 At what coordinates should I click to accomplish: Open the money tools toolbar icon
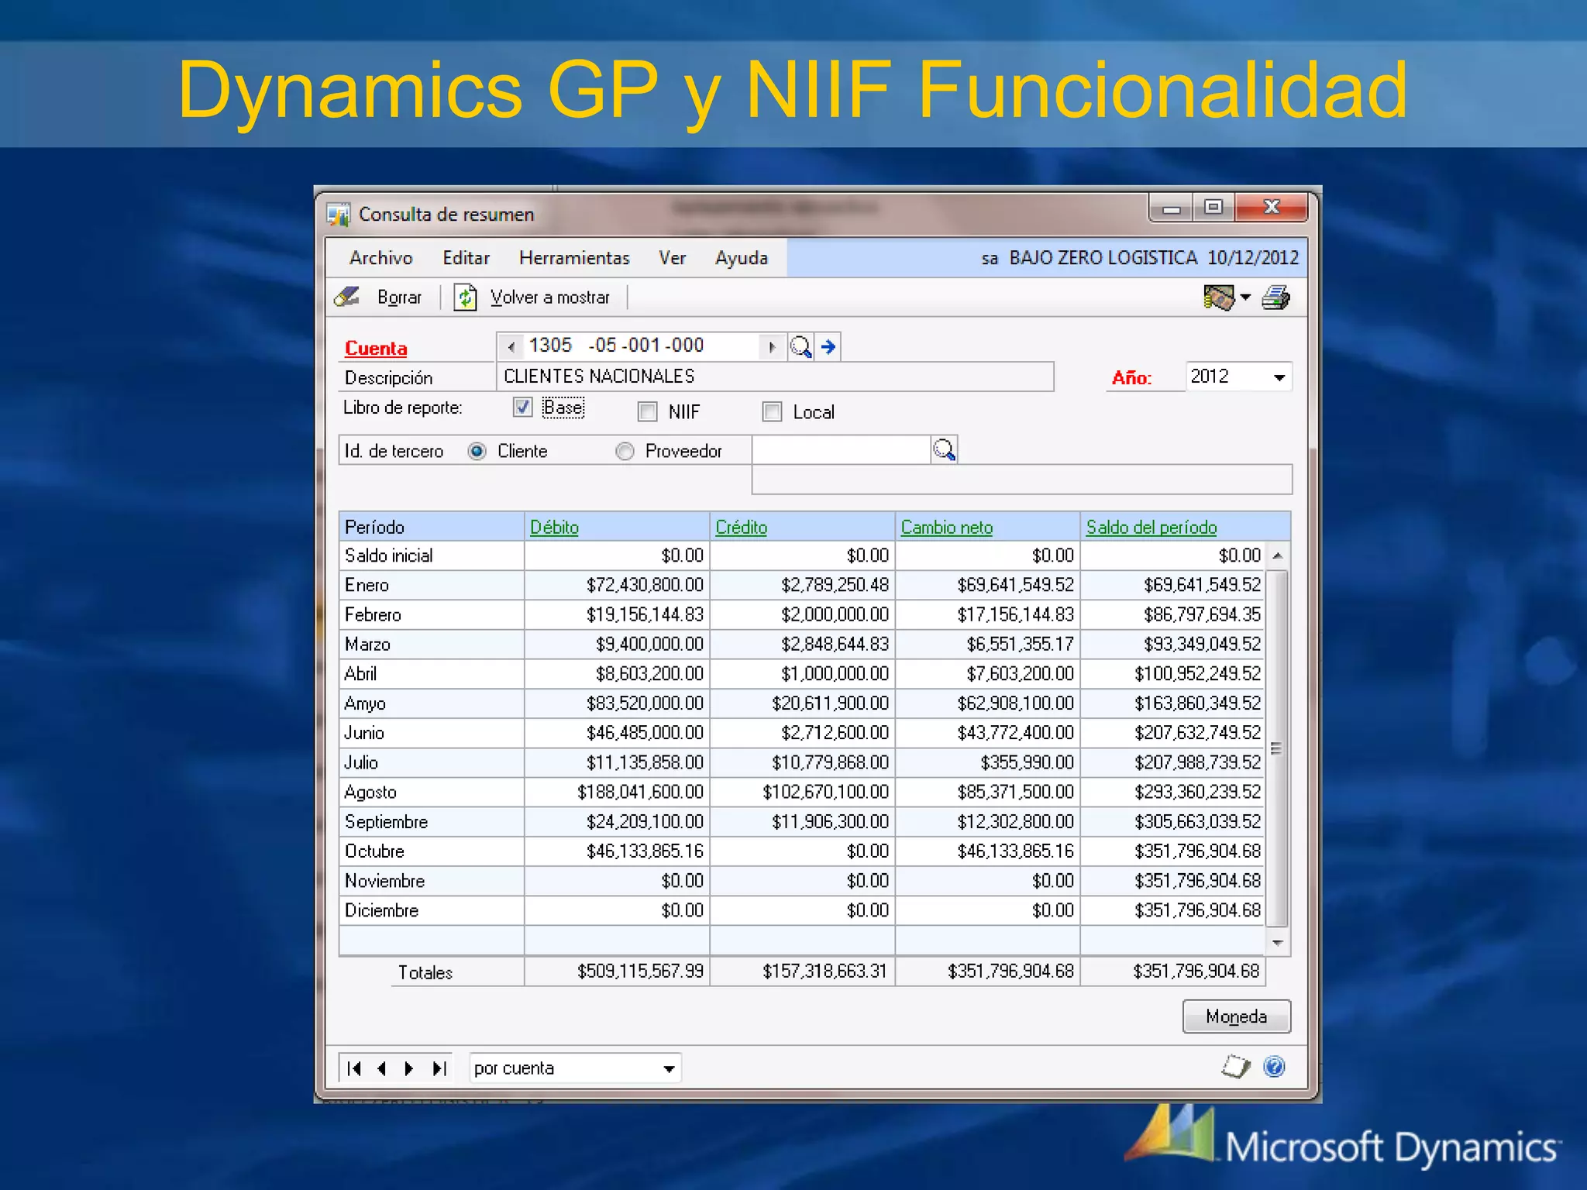1219,297
